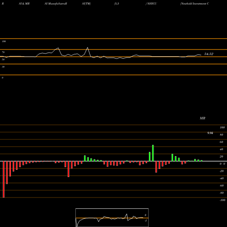Viewport: 227px width, 227px height.
Task: Click the MR axis label 20
Action: click(222, 157)
